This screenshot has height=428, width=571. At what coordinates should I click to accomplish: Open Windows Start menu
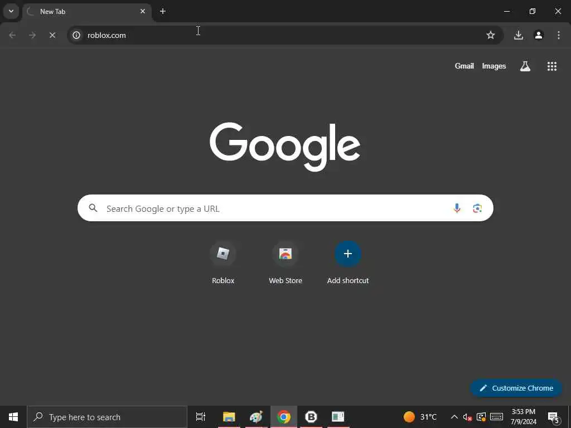tap(13, 417)
